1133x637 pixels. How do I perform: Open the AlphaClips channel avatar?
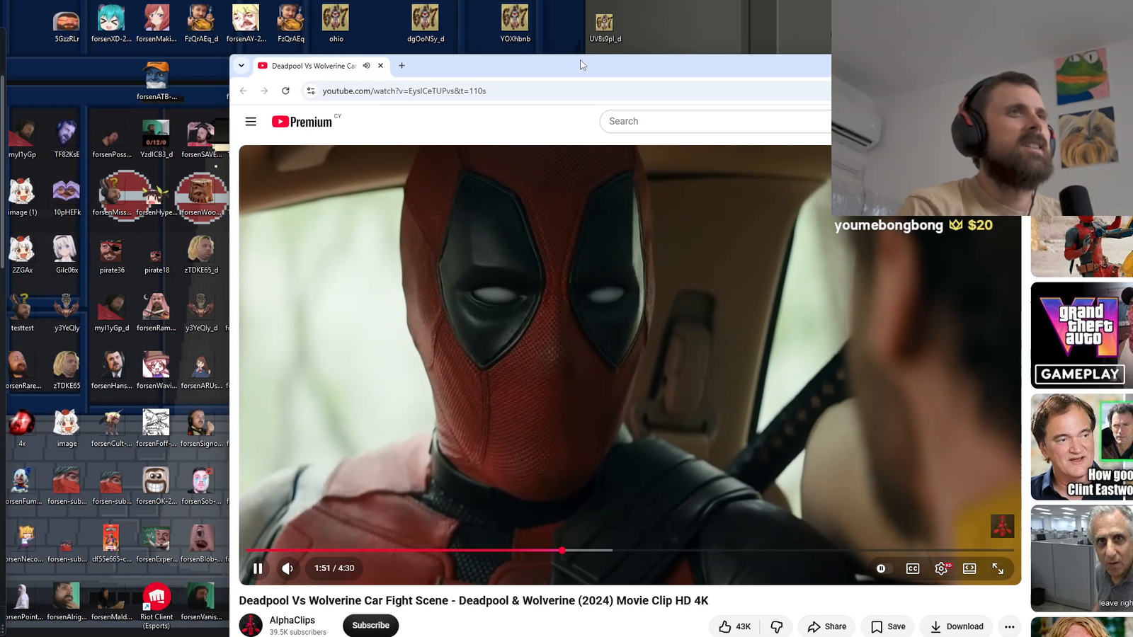coord(251,626)
